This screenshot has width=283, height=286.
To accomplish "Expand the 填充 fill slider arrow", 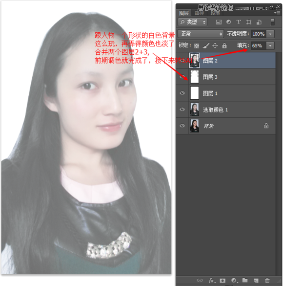I will click(270, 45).
